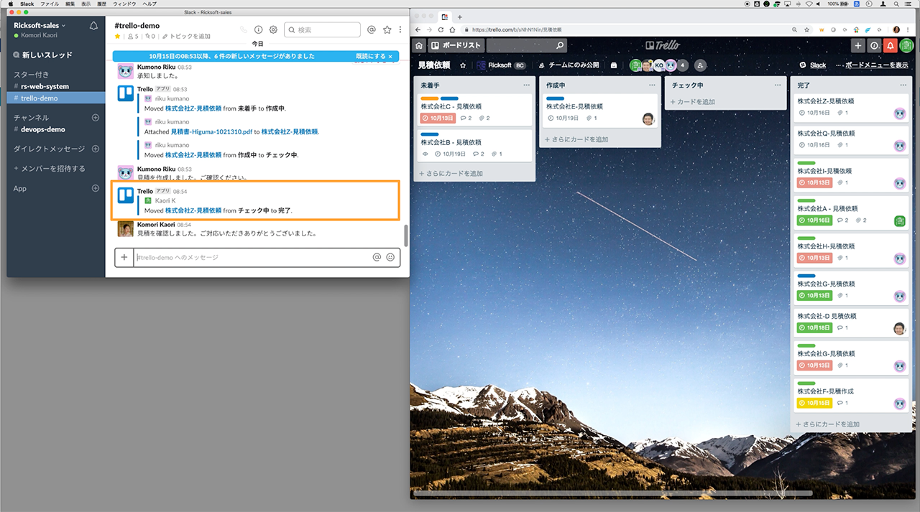This screenshot has height=512, width=920.
Task: Open Slack more options vertical dots menu
Action: tap(400, 29)
